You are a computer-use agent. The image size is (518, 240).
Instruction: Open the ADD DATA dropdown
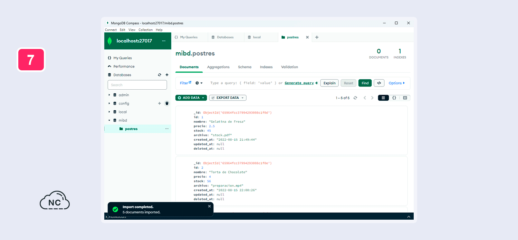pyautogui.click(x=191, y=98)
